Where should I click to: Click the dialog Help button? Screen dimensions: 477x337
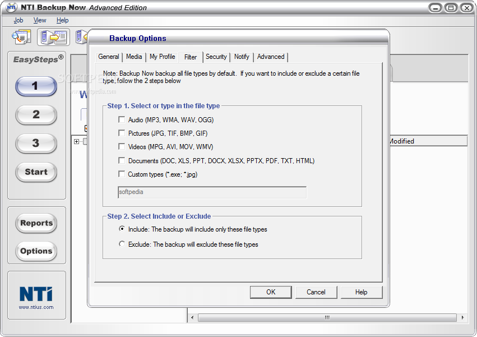pos(362,292)
